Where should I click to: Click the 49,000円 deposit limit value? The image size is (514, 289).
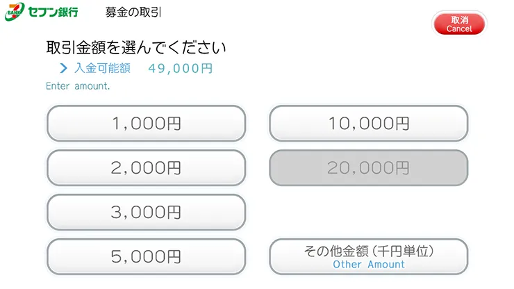pyautogui.click(x=181, y=68)
